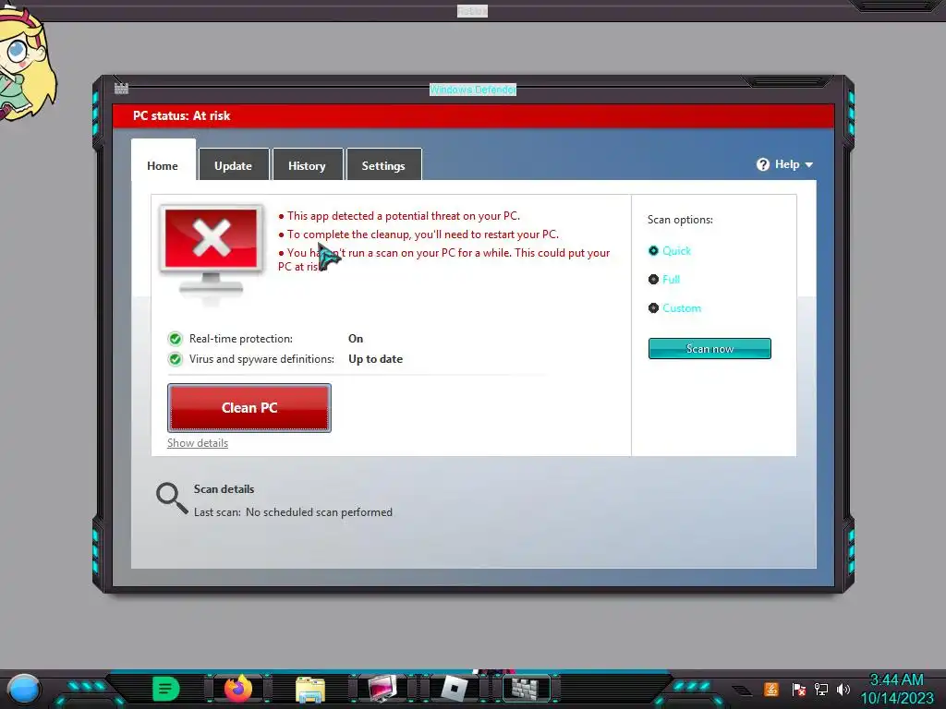Switch to the Update tab
This screenshot has height=709, width=946.
(234, 164)
